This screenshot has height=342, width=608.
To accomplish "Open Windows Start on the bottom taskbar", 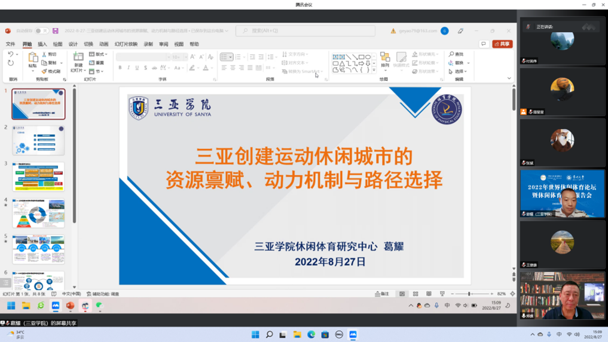I will [x=255, y=335].
